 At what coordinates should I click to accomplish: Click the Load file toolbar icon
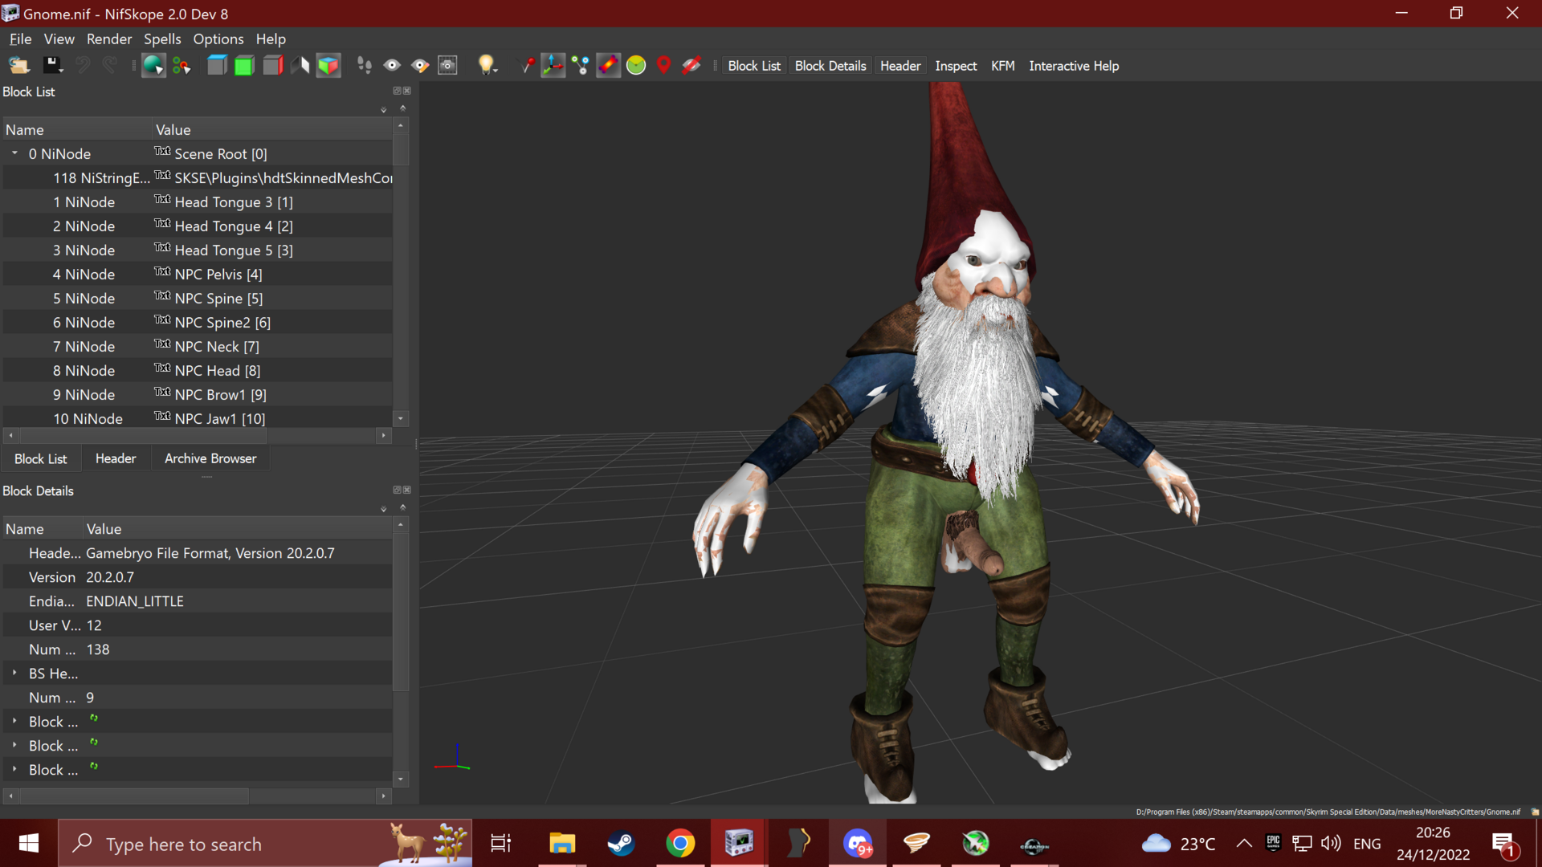pos(19,66)
